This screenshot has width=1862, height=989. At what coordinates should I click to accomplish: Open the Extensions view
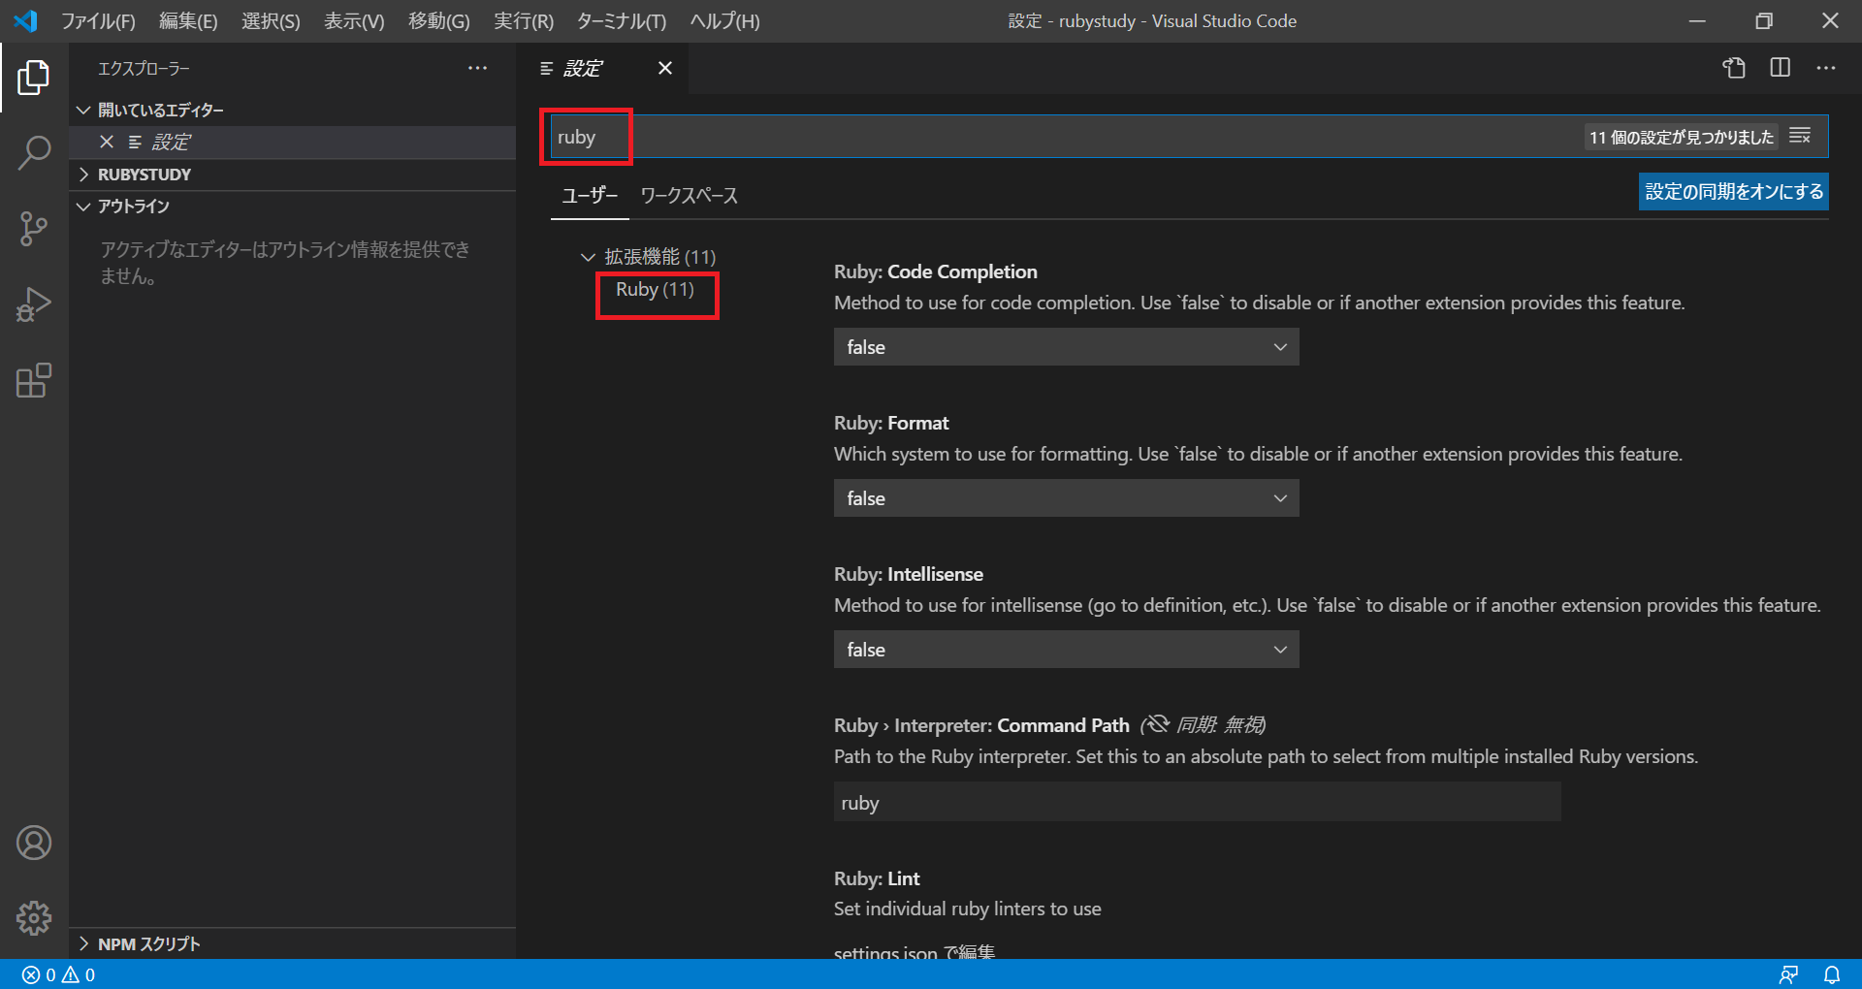pos(34,380)
